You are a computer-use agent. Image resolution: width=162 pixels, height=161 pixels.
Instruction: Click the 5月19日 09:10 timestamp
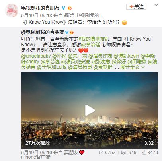click(37, 153)
